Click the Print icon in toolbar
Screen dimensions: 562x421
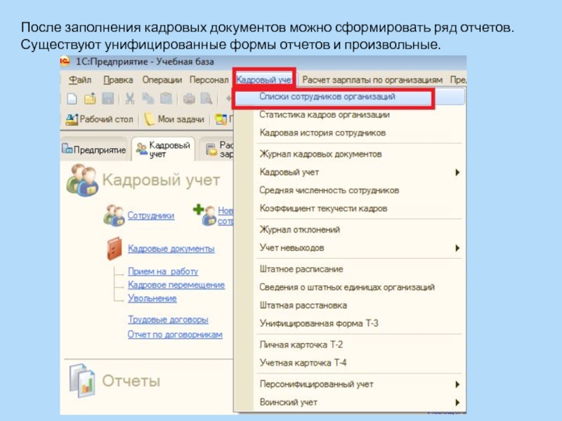pyautogui.click(x=188, y=99)
